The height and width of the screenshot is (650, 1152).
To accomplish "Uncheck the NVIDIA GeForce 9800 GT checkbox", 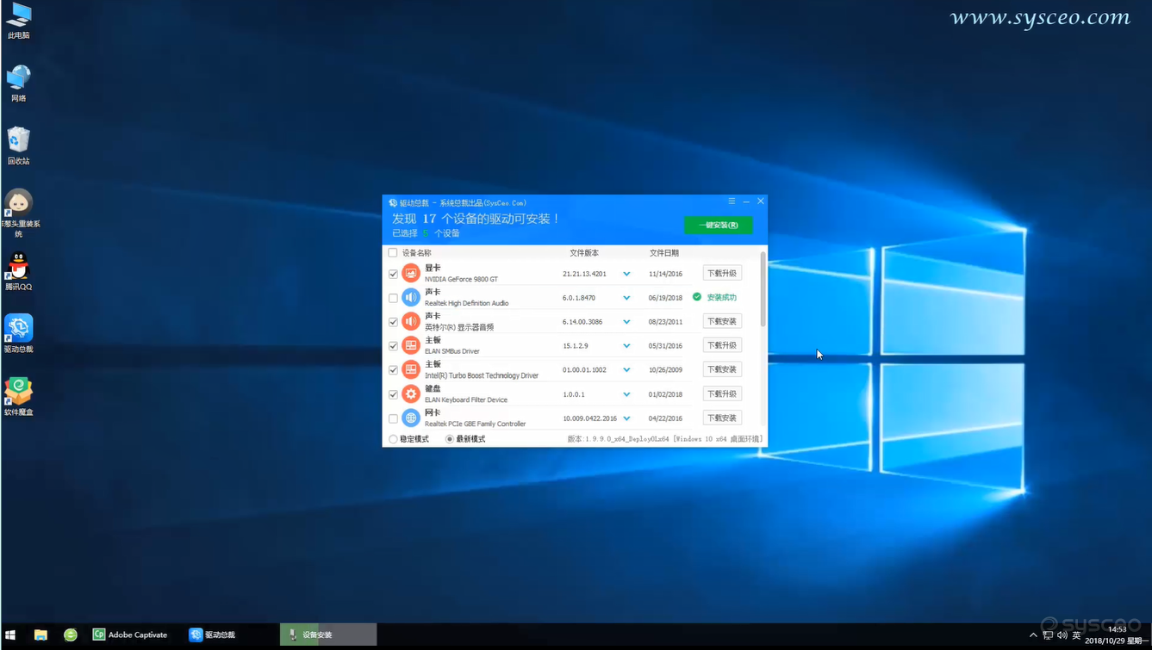I will (x=393, y=274).
